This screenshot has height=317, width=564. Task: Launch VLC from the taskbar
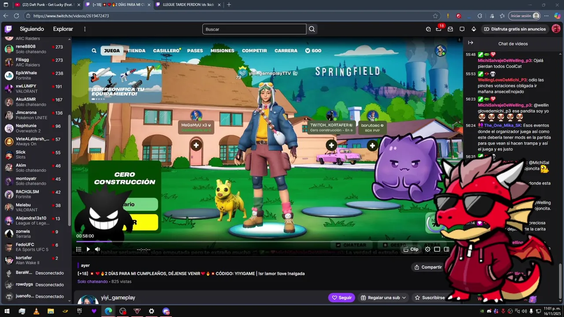click(36, 311)
